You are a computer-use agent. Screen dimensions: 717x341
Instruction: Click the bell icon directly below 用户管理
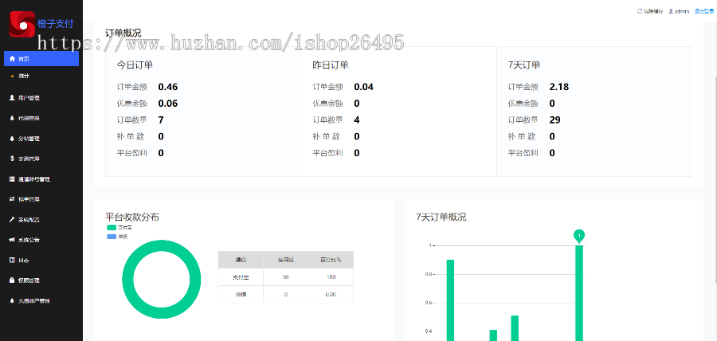12,118
